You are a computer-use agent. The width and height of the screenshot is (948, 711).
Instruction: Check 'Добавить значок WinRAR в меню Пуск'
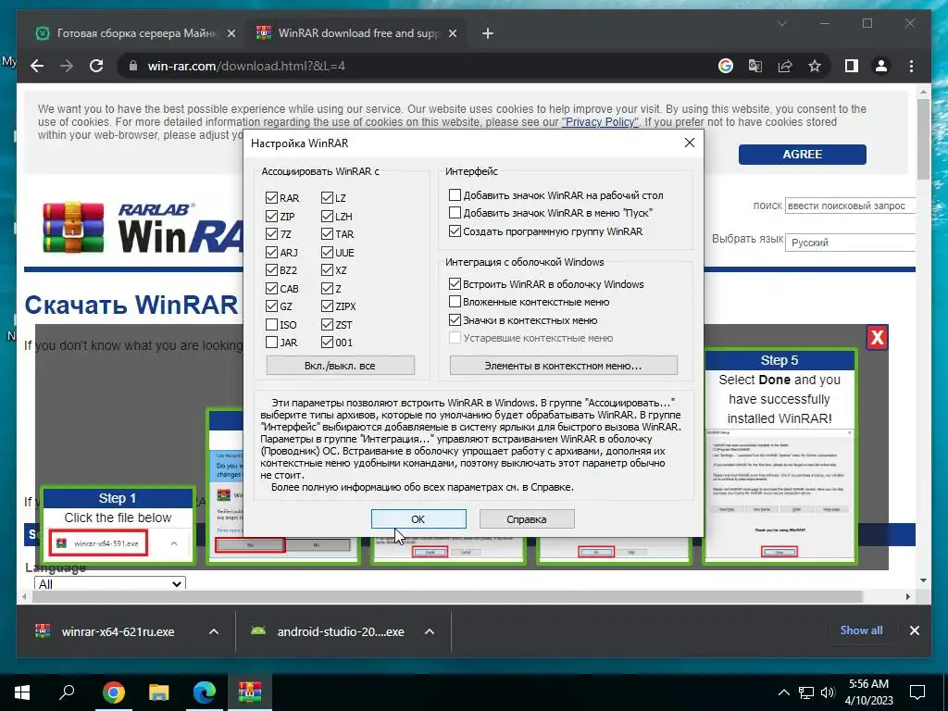[x=455, y=213]
